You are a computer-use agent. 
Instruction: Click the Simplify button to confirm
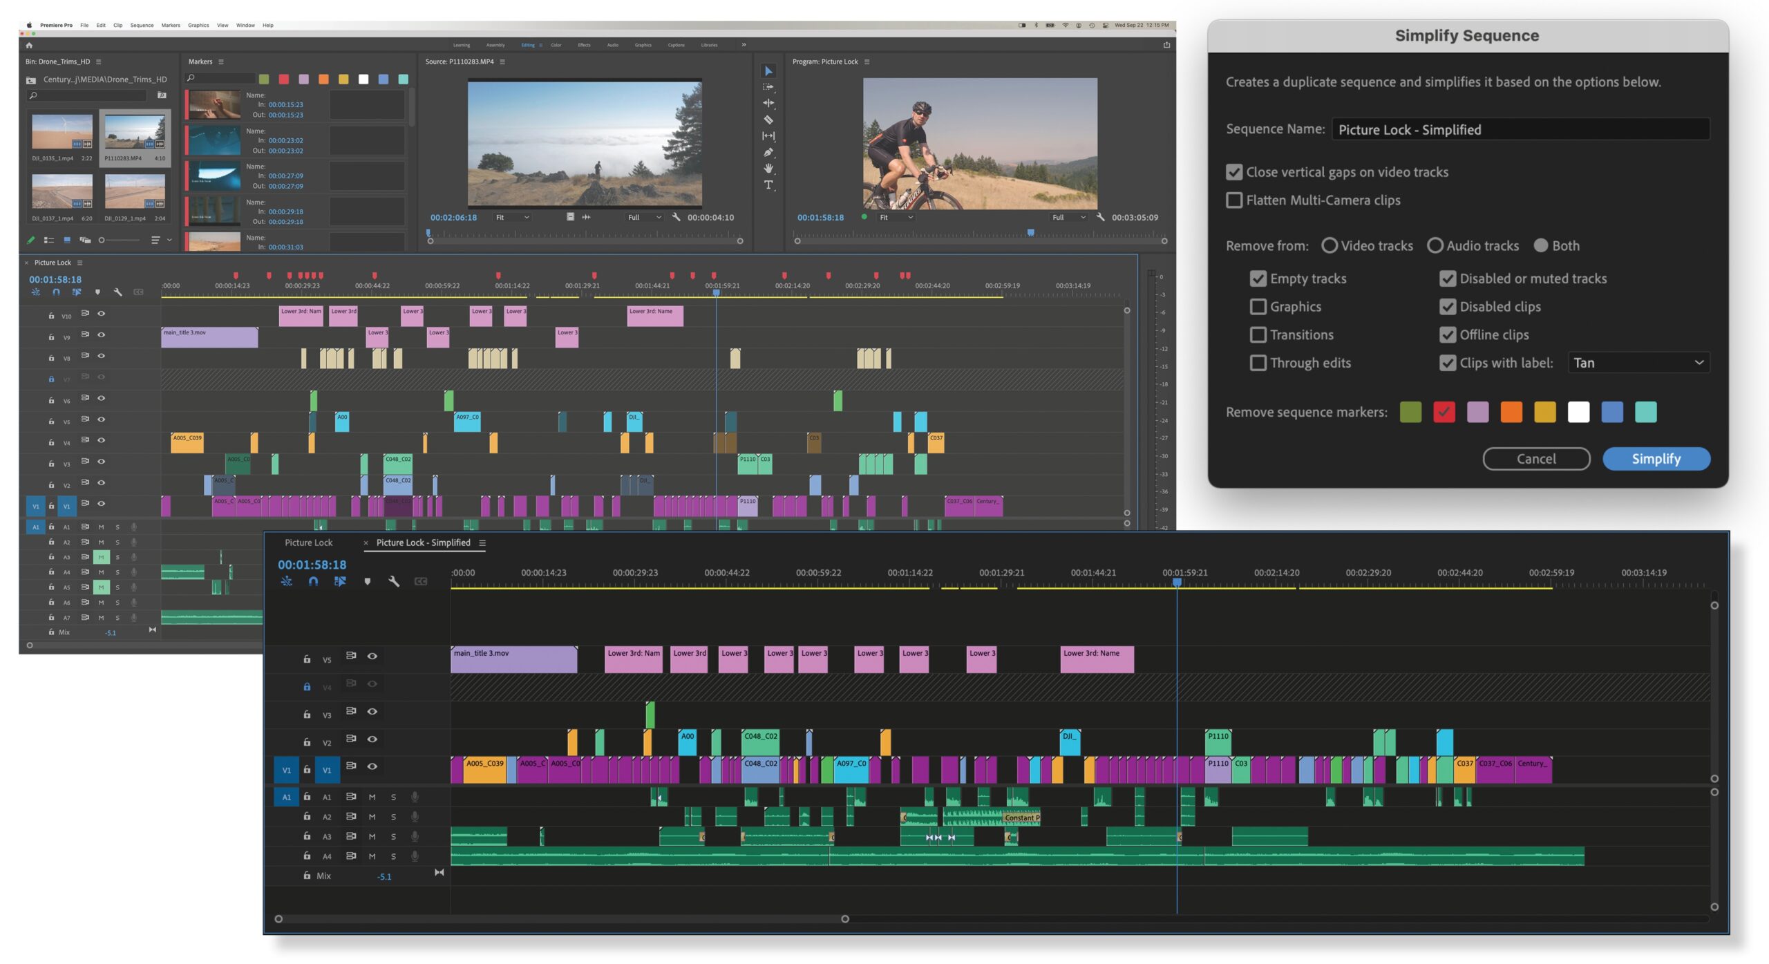click(x=1656, y=458)
